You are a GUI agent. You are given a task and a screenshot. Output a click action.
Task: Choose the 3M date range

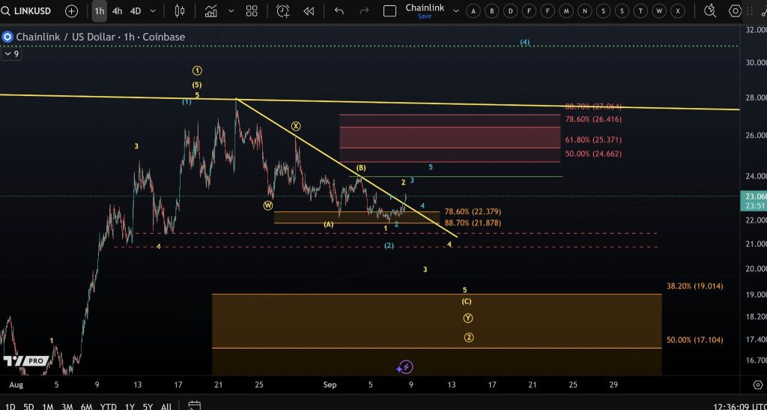[x=67, y=406]
